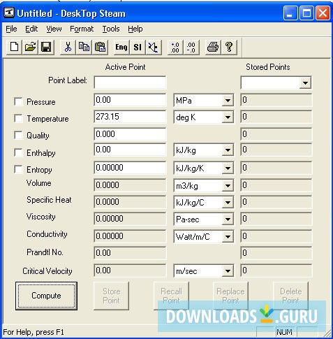Click the 'Stored Points' column heading

tap(268, 67)
